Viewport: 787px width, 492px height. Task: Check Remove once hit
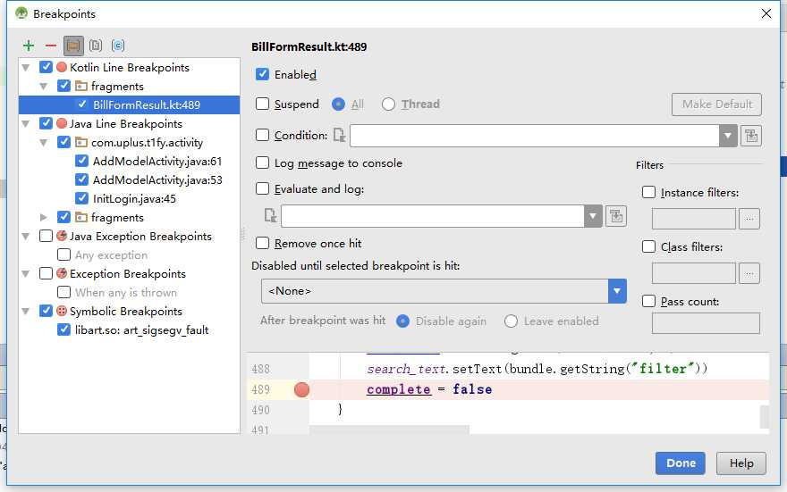pyautogui.click(x=263, y=243)
